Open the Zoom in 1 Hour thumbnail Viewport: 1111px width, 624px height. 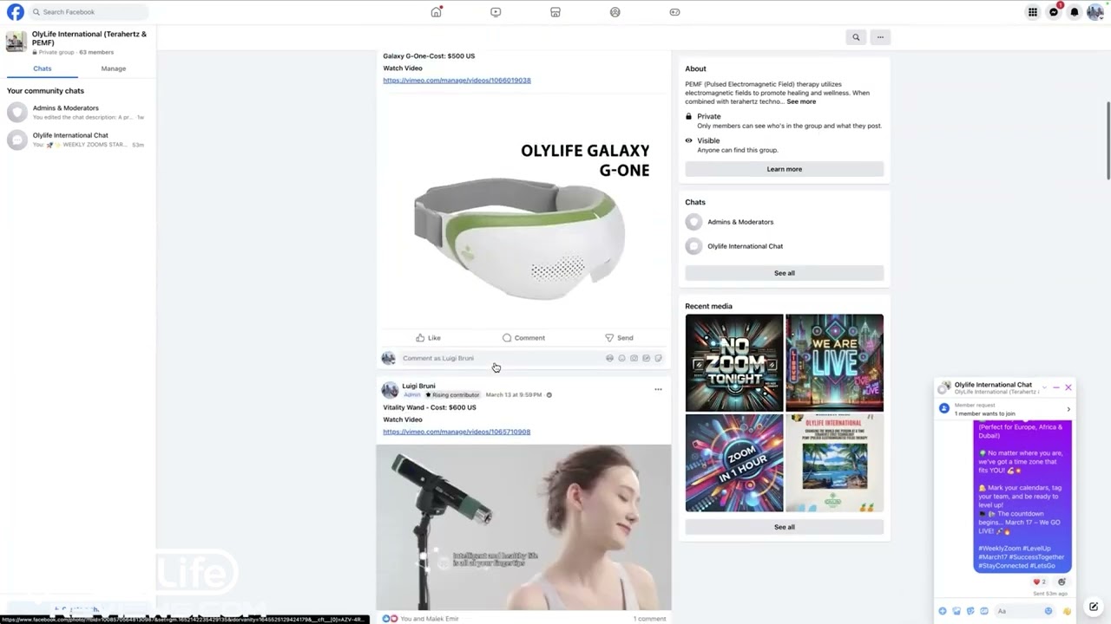pyautogui.click(x=734, y=463)
